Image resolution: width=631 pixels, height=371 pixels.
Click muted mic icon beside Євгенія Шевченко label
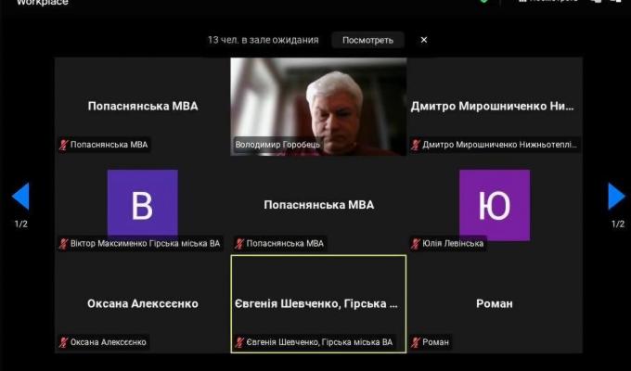pos(239,342)
